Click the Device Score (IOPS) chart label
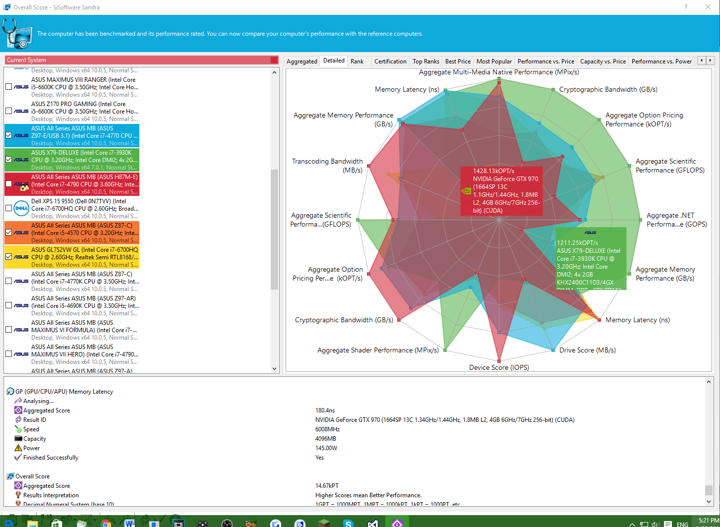Screen dimensions: 720x527 click(499, 367)
